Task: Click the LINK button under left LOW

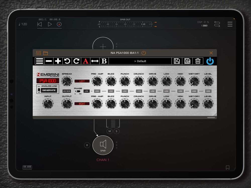Action: tap(166, 91)
